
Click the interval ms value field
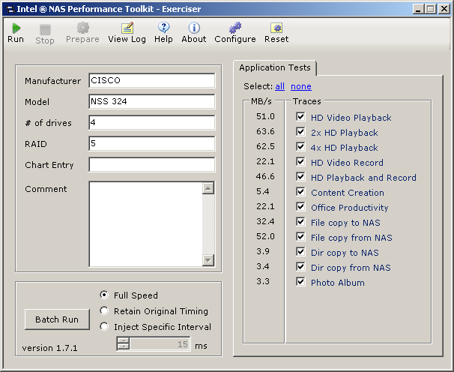click(160, 344)
